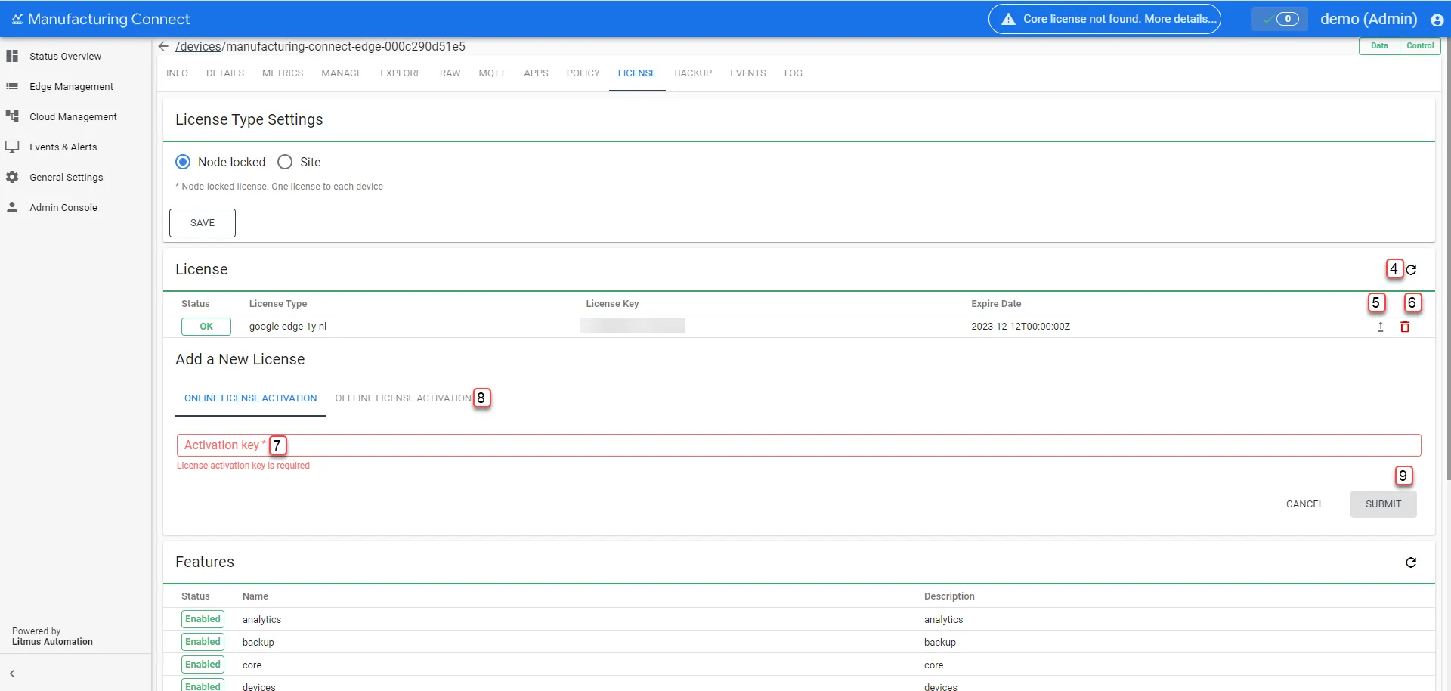Save the license type settings
Image resolution: width=1451 pixels, height=691 pixels.
(203, 223)
